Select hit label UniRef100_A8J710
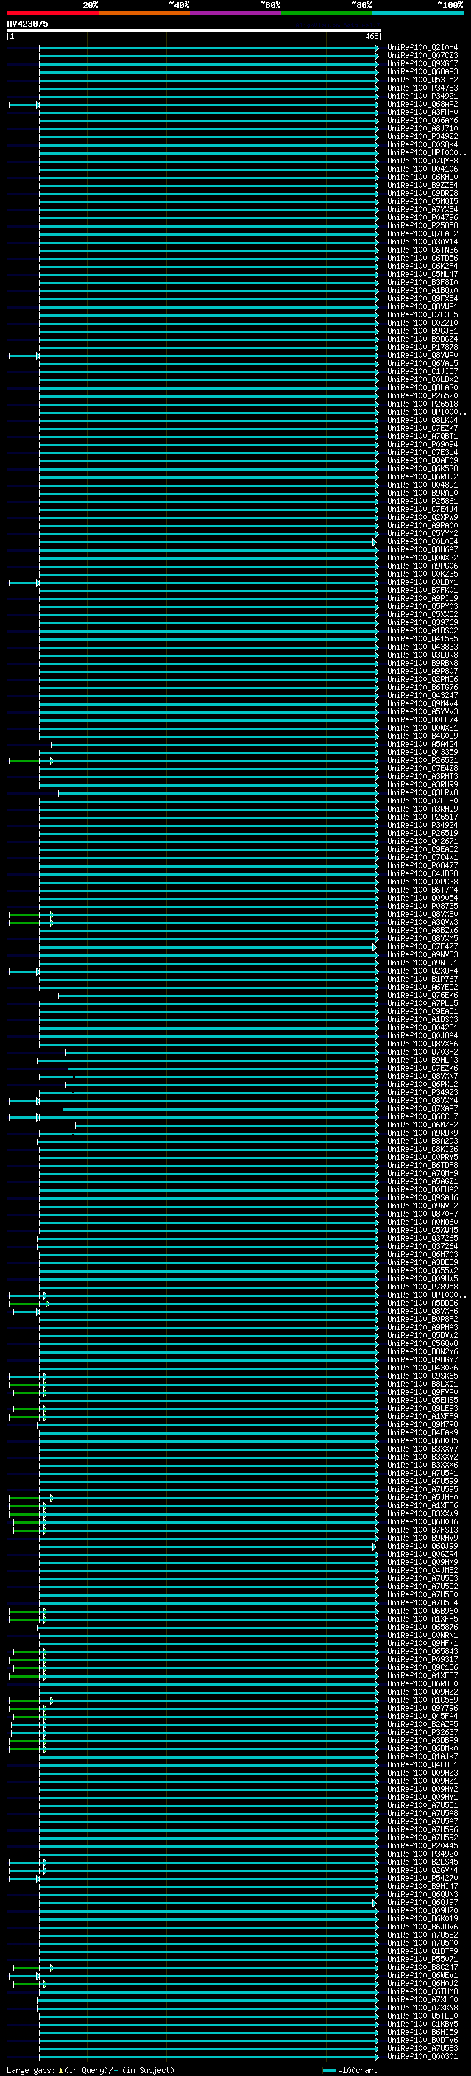The width and height of the screenshot is (471, 2076). click(422, 128)
